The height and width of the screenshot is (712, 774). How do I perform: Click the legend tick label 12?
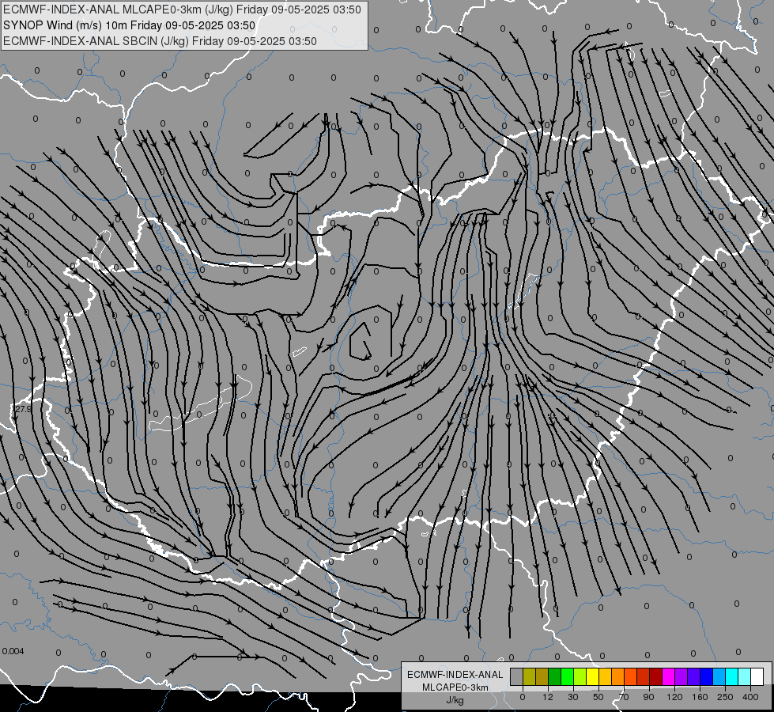tap(548, 697)
